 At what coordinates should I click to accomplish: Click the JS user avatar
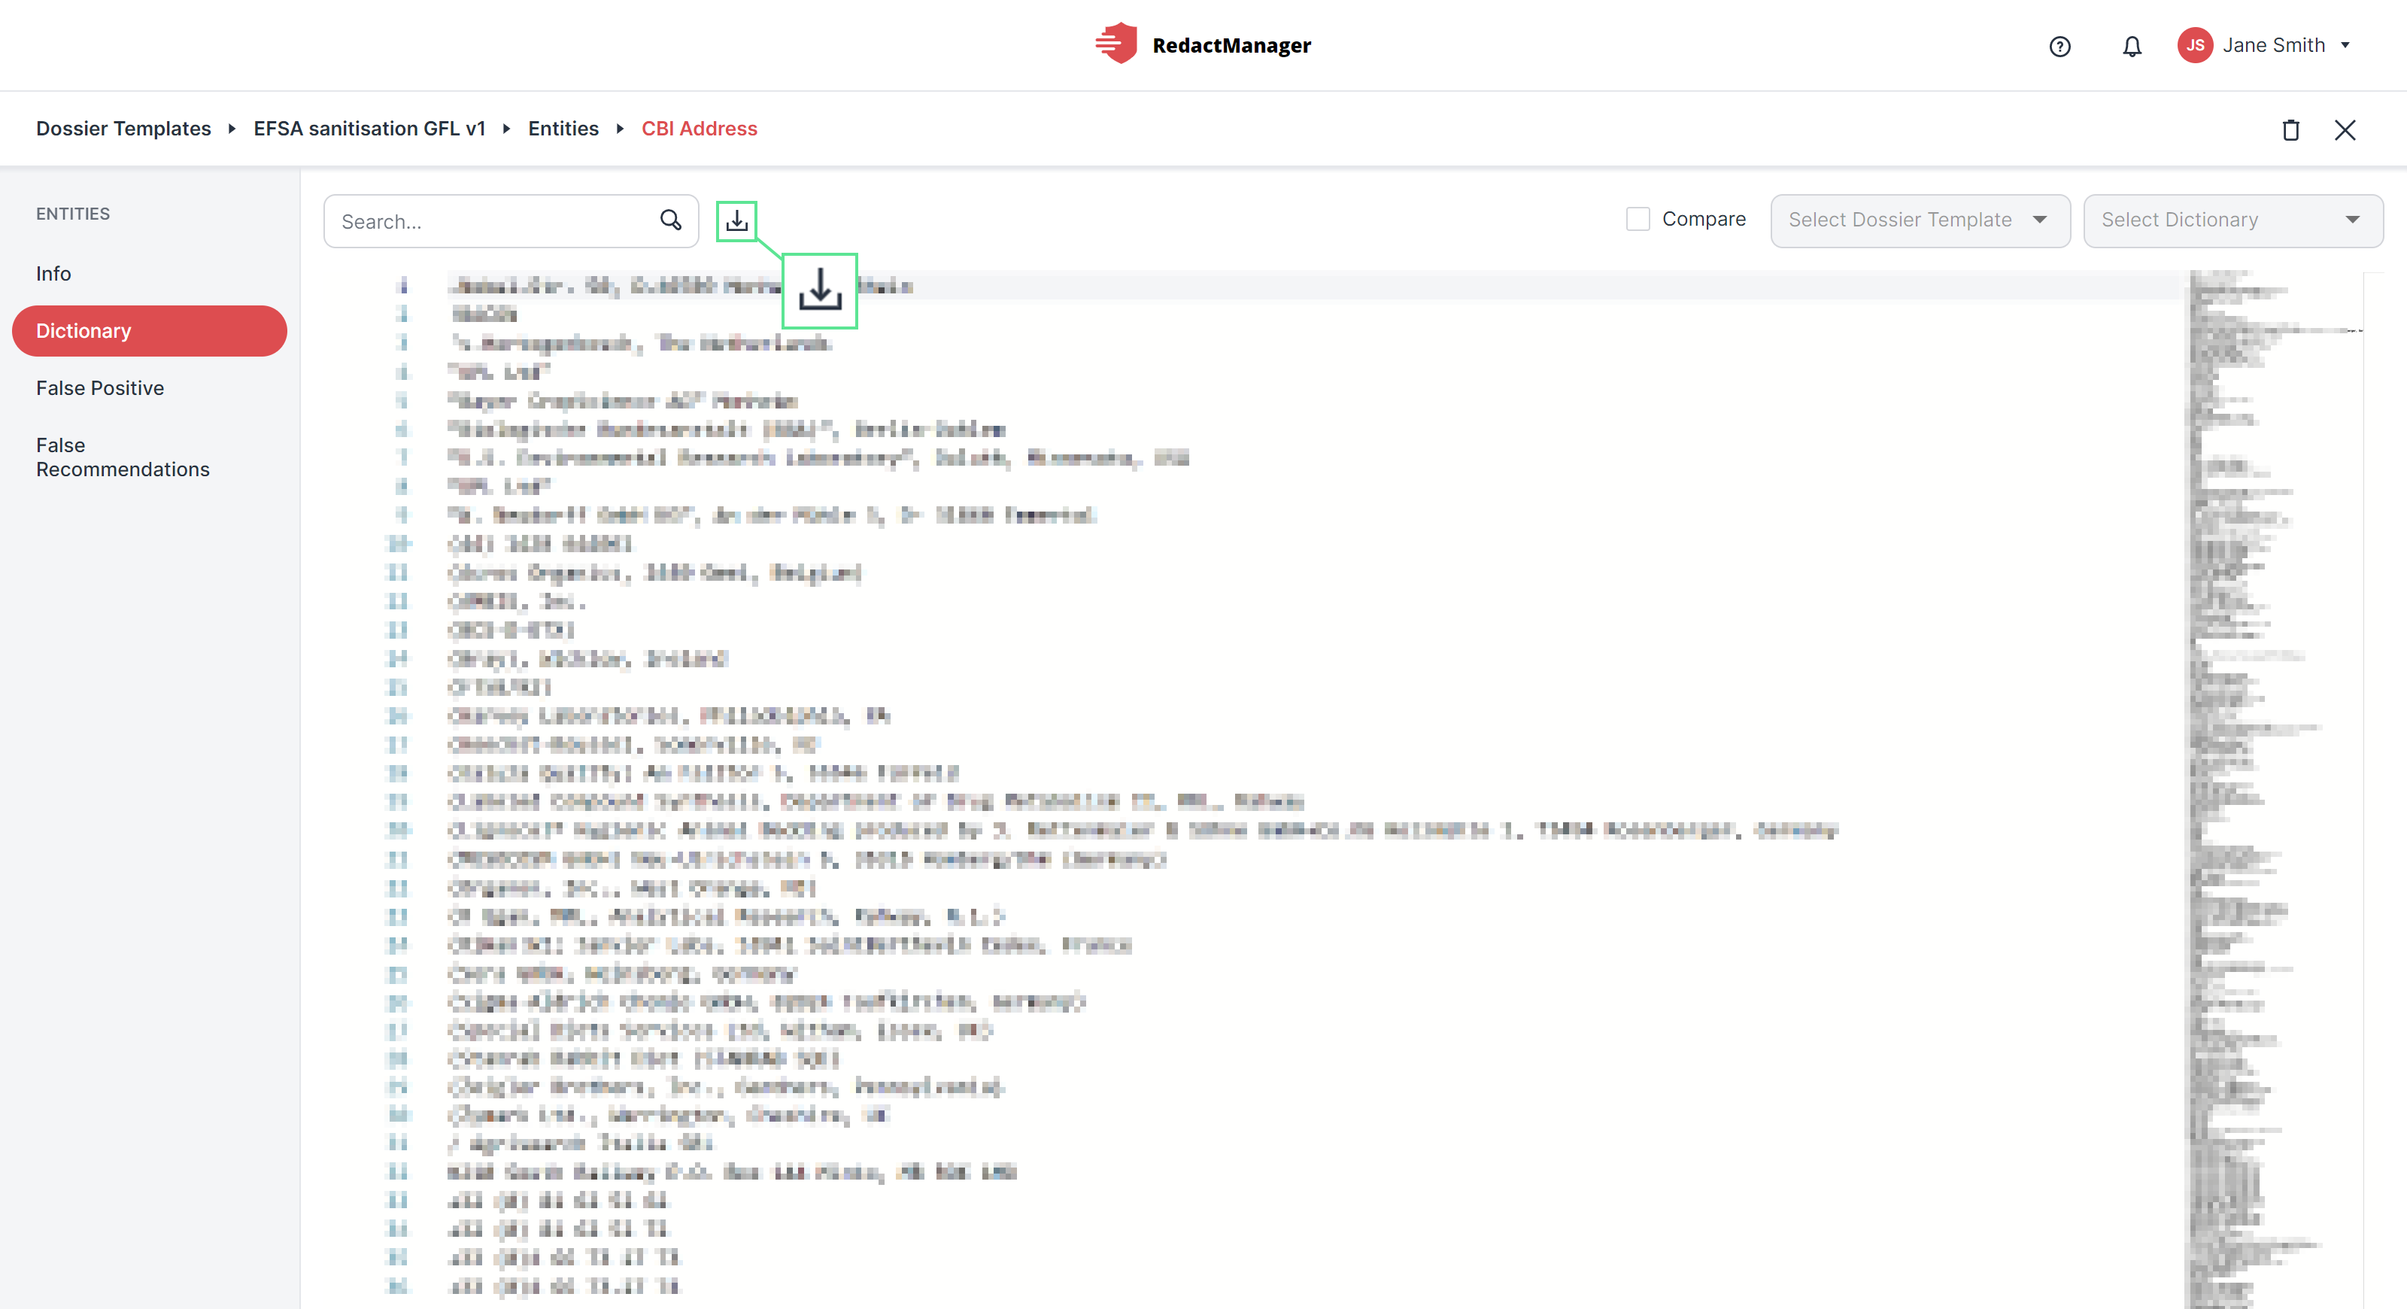[x=2194, y=45]
